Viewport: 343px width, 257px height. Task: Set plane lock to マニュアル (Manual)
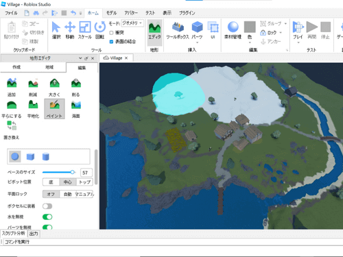click(84, 194)
